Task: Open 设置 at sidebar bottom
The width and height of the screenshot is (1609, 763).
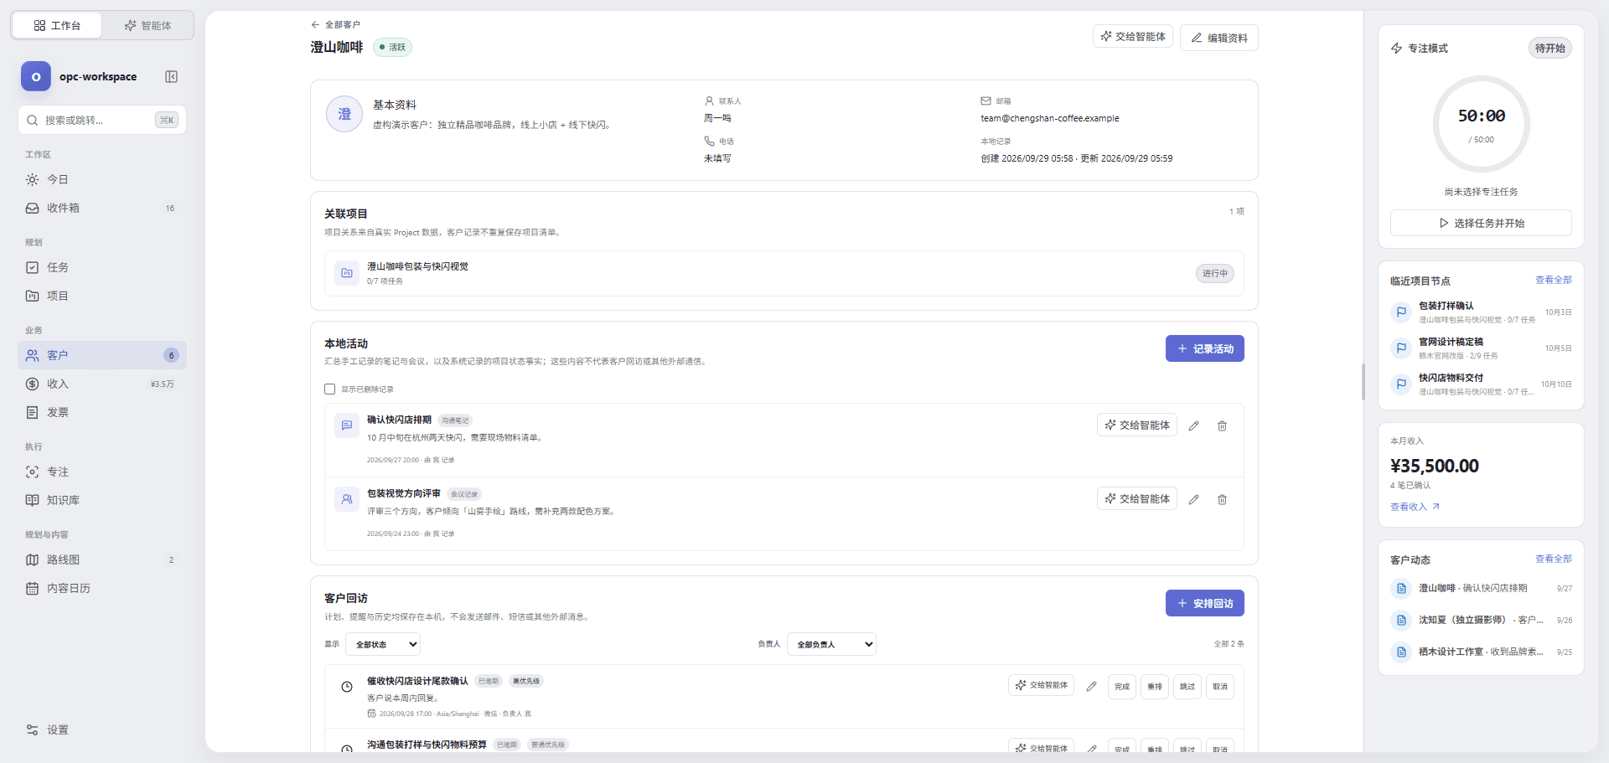Action: click(x=102, y=729)
